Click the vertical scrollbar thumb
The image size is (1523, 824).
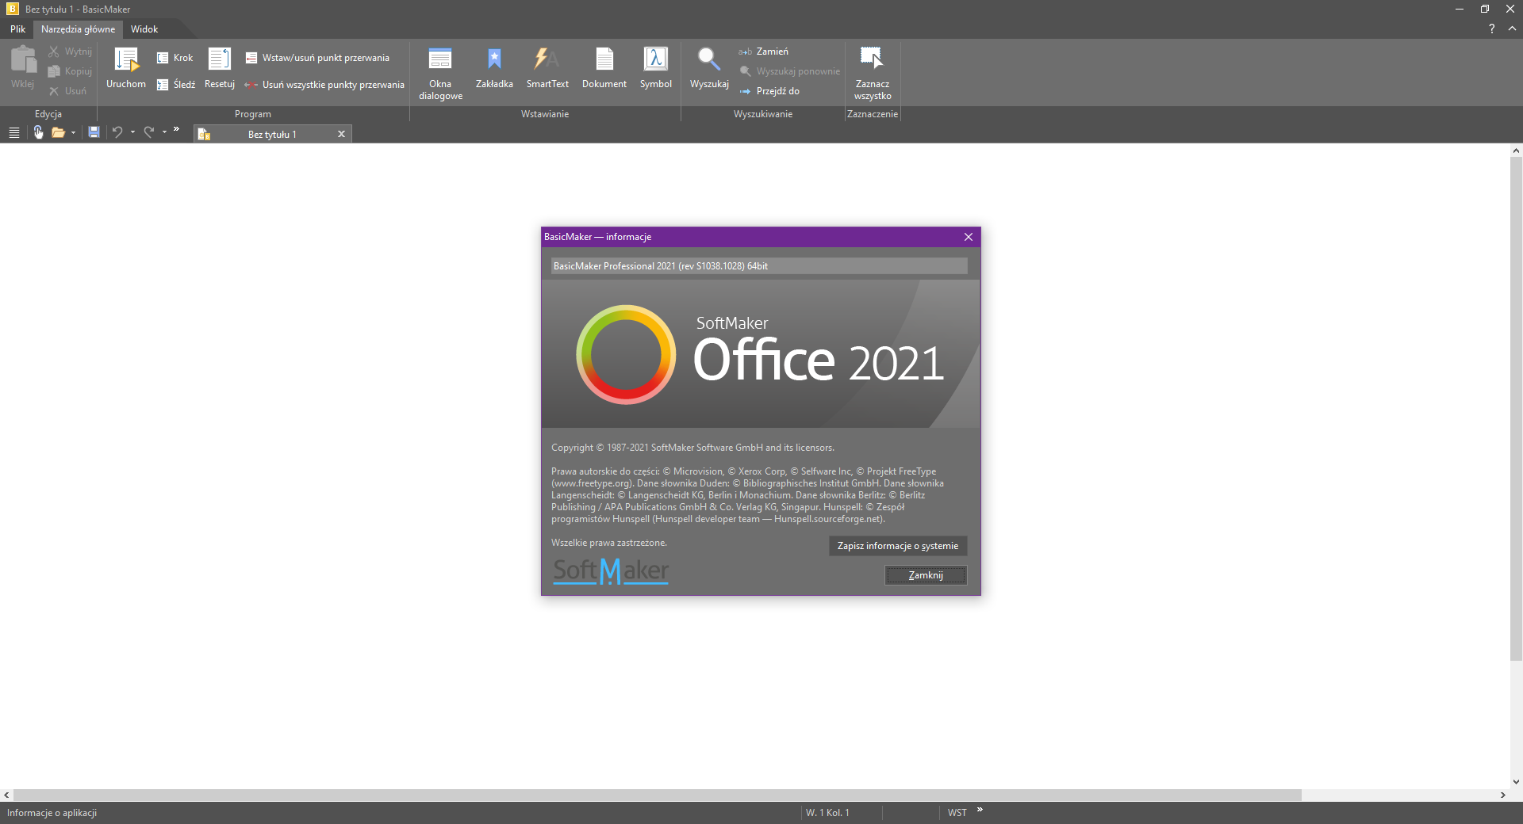[x=1516, y=409]
